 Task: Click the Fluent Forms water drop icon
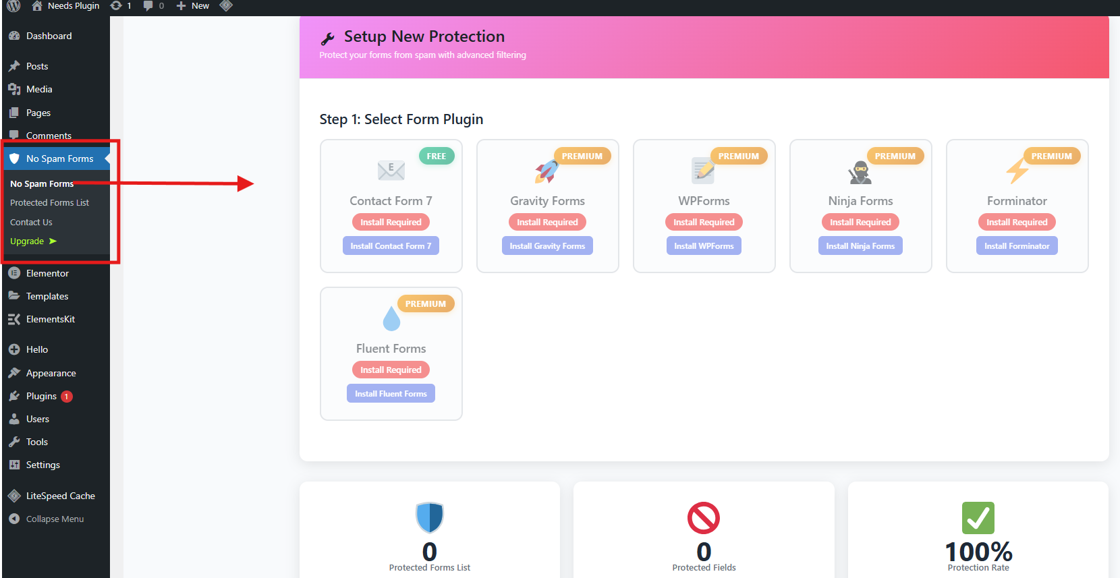[391, 319]
